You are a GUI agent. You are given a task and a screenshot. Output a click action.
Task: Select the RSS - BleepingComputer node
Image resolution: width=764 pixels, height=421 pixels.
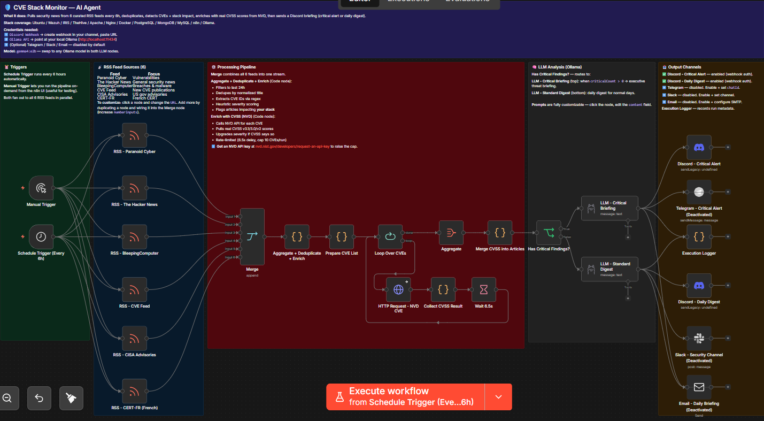134,236
